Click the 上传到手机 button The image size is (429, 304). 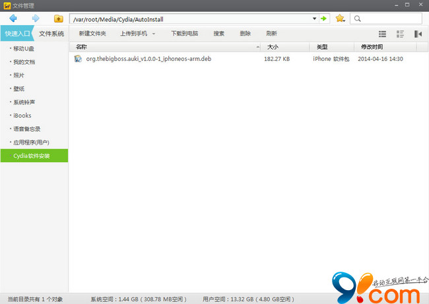[134, 34]
